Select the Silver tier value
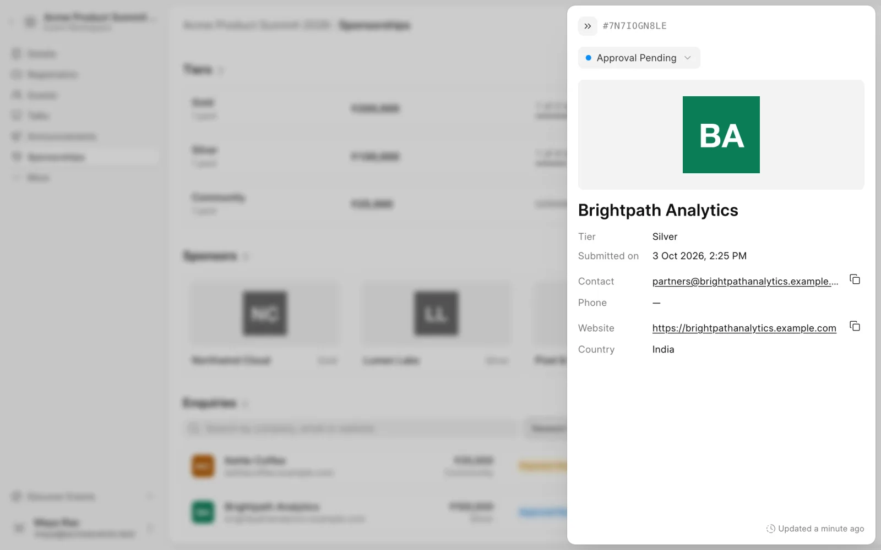The image size is (881, 550). point(665,237)
